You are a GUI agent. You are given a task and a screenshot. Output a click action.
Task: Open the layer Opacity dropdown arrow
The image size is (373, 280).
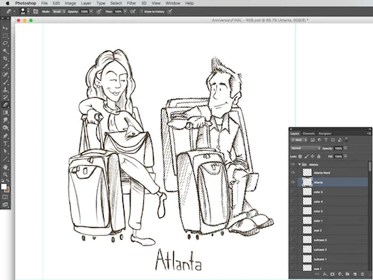point(345,149)
